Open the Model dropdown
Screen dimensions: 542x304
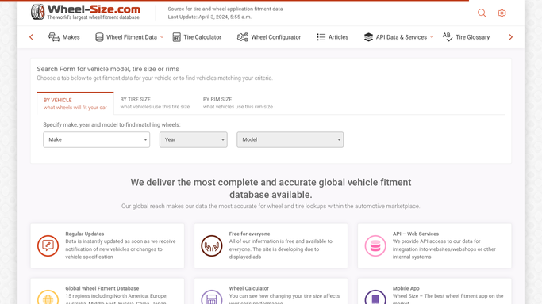click(x=290, y=139)
